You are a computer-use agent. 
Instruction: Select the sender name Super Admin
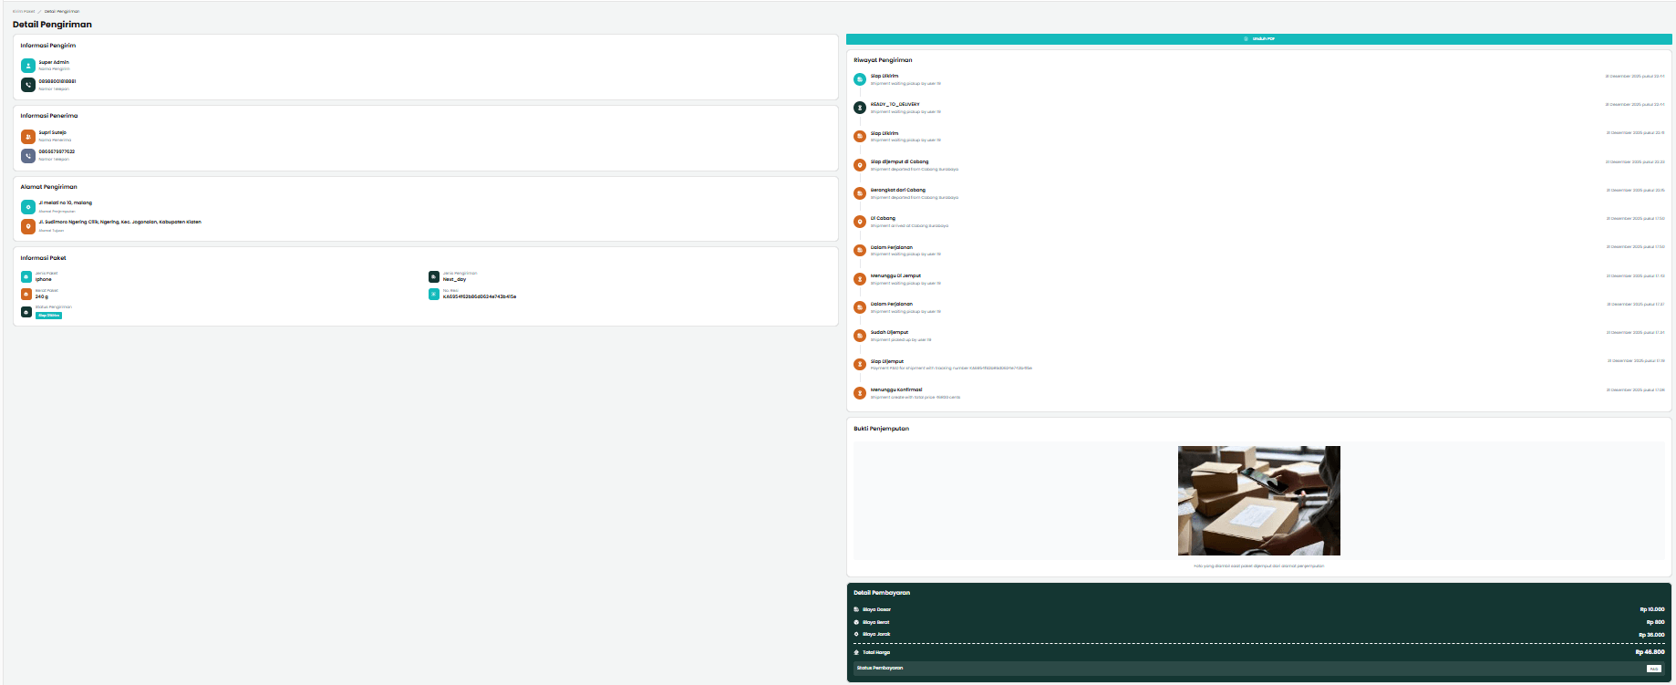[x=54, y=62]
